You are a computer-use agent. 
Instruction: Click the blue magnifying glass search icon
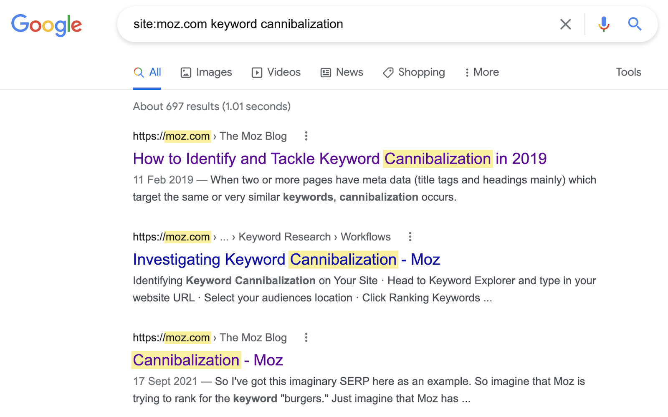point(635,24)
